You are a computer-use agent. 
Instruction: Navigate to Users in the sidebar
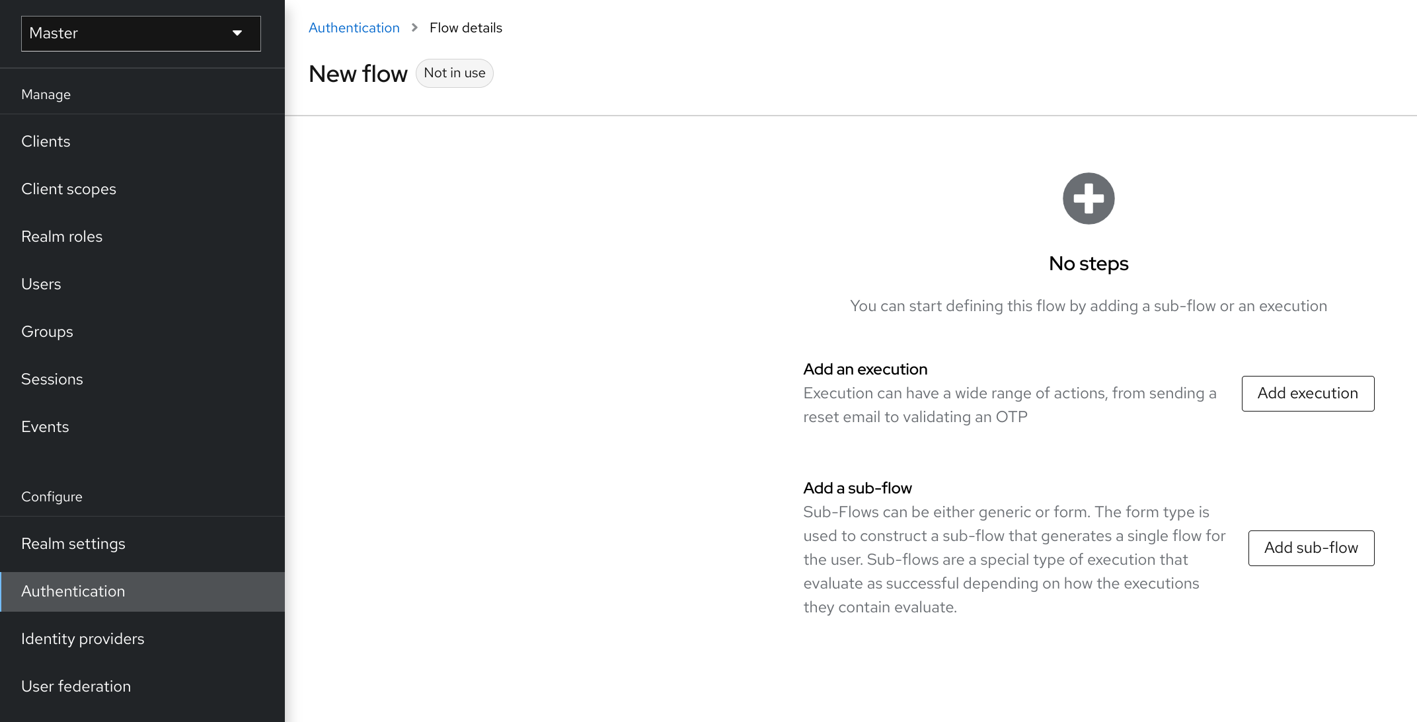click(x=41, y=284)
